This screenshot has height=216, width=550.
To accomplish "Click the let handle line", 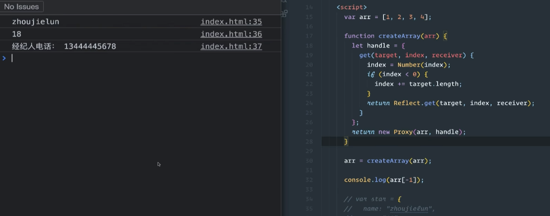I will click(378, 46).
